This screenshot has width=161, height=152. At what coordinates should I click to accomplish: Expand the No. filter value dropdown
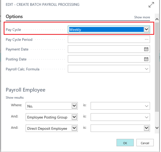click(x=147, y=106)
